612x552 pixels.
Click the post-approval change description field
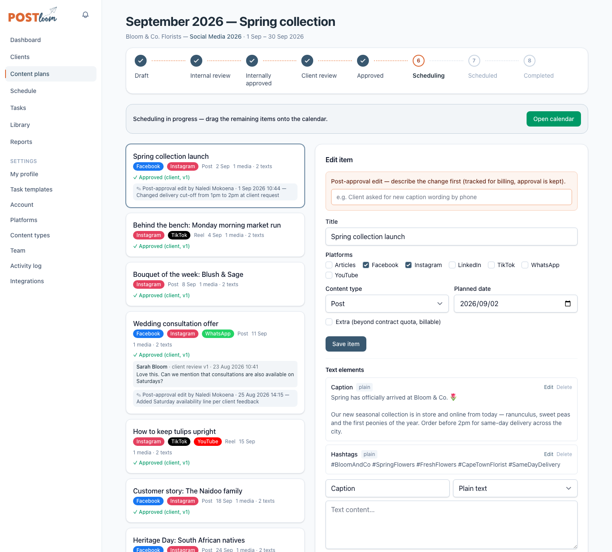451,197
